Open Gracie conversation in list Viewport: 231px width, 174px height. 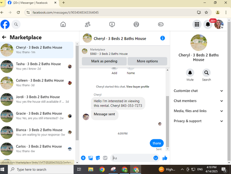(x=37, y=116)
